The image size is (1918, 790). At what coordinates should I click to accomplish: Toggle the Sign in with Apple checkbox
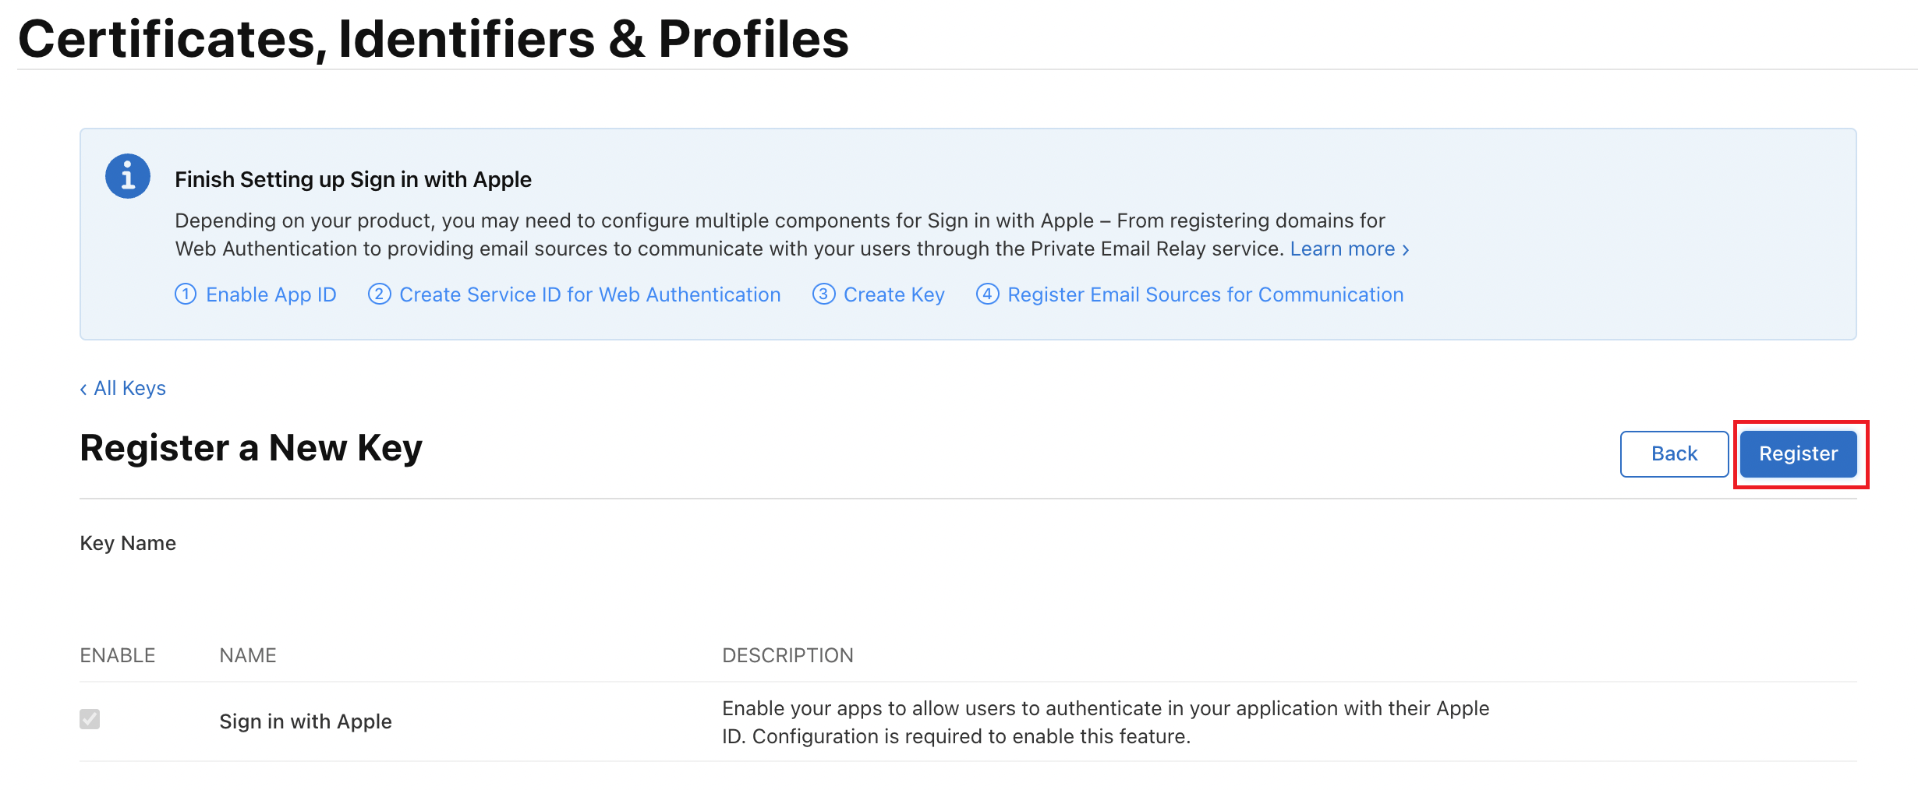point(90,719)
